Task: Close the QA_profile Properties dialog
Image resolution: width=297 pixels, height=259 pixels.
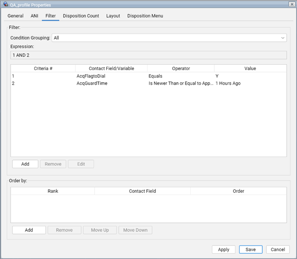Action: (291, 4)
